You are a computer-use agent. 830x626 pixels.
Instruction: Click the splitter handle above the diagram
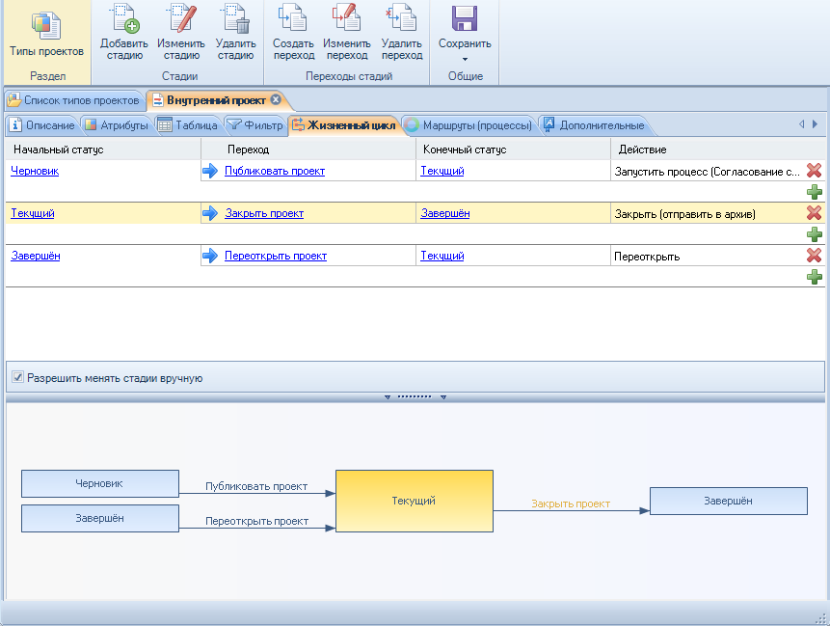pyautogui.click(x=415, y=396)
